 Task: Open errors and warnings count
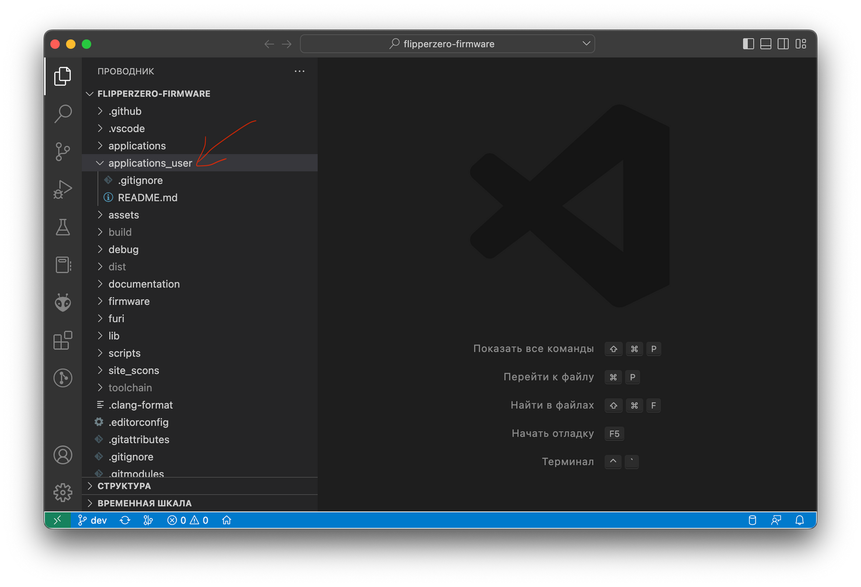[x=188, y=520]
